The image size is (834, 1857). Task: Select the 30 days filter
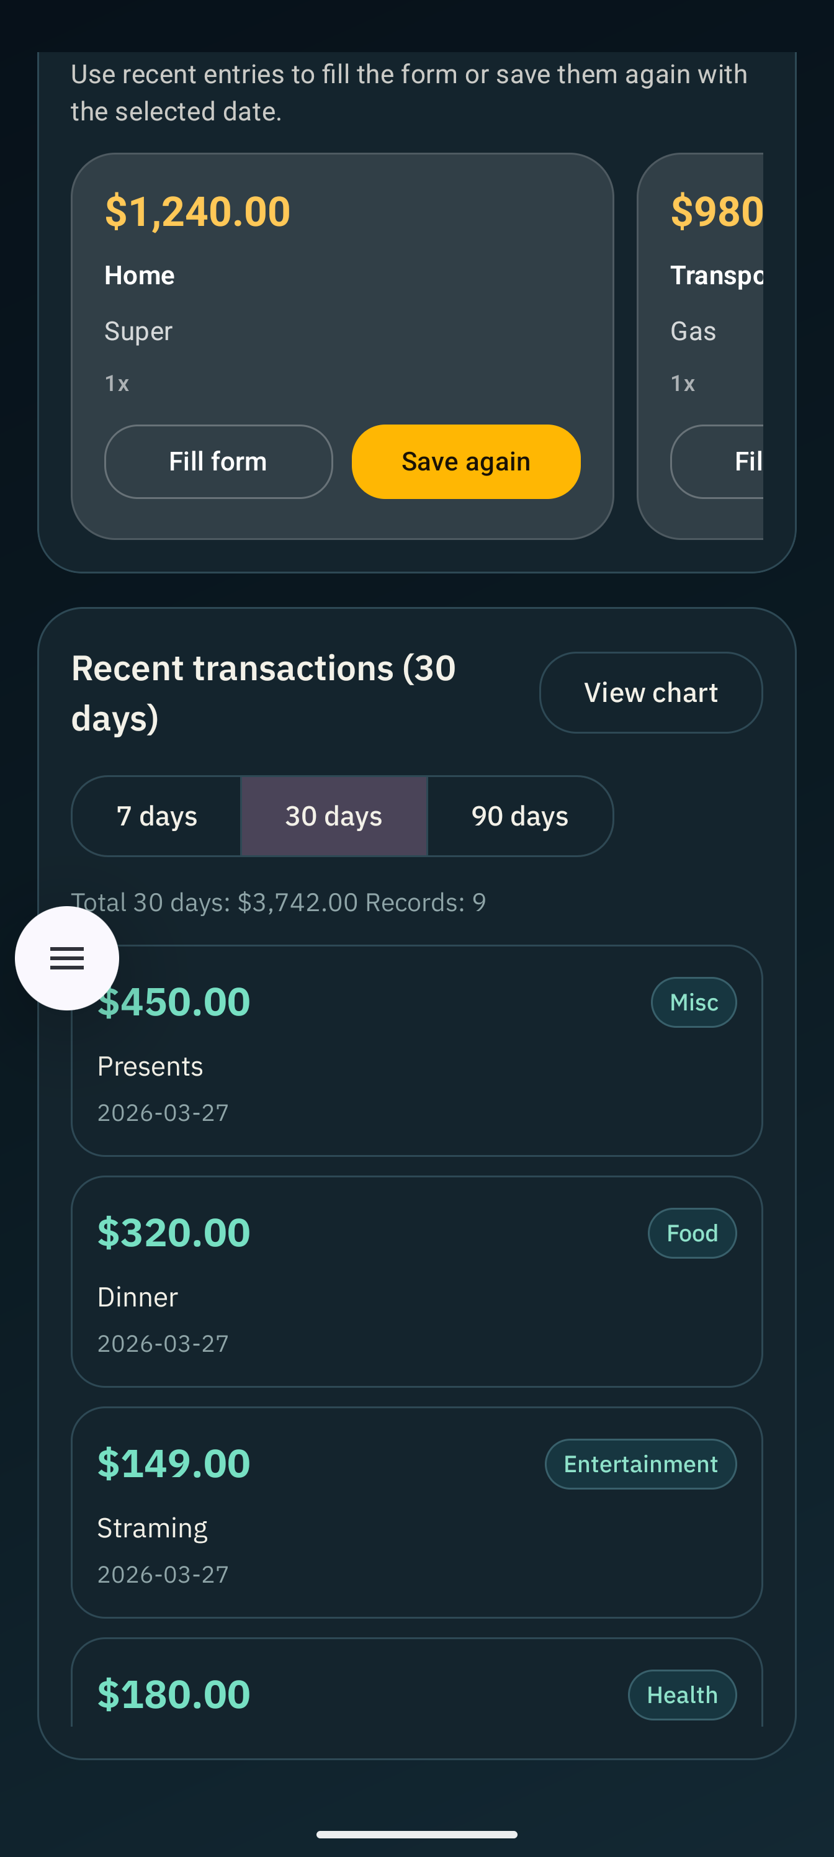pos(334,816)
